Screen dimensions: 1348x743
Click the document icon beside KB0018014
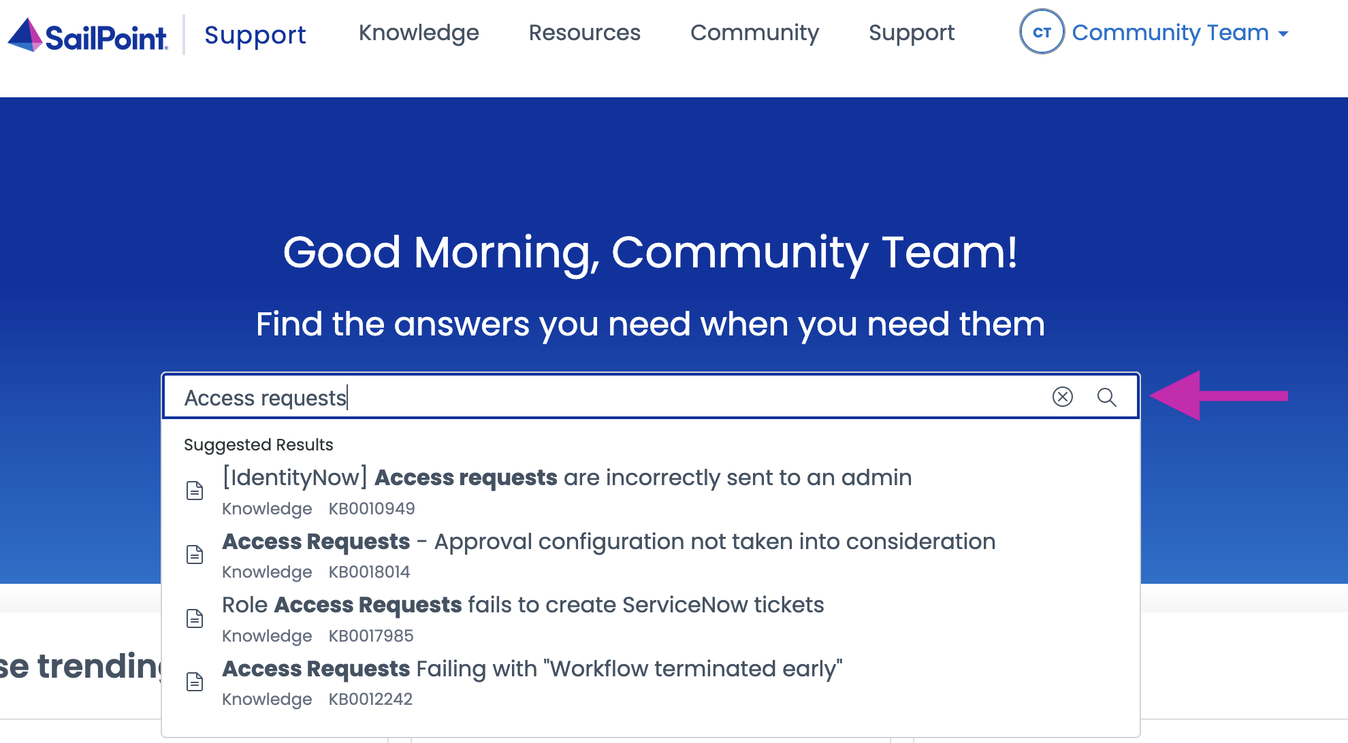pos(195,555)
